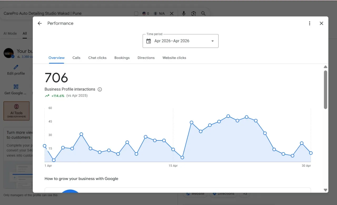Select the Directions tab
Image resolution: width=337 pixels, height=205 pixels.
[146, 58]
